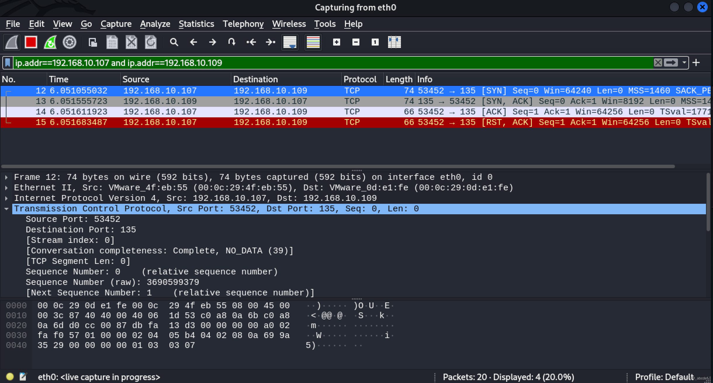
Task: Click the display filter bookmark icon
Action: pos(8,63)
